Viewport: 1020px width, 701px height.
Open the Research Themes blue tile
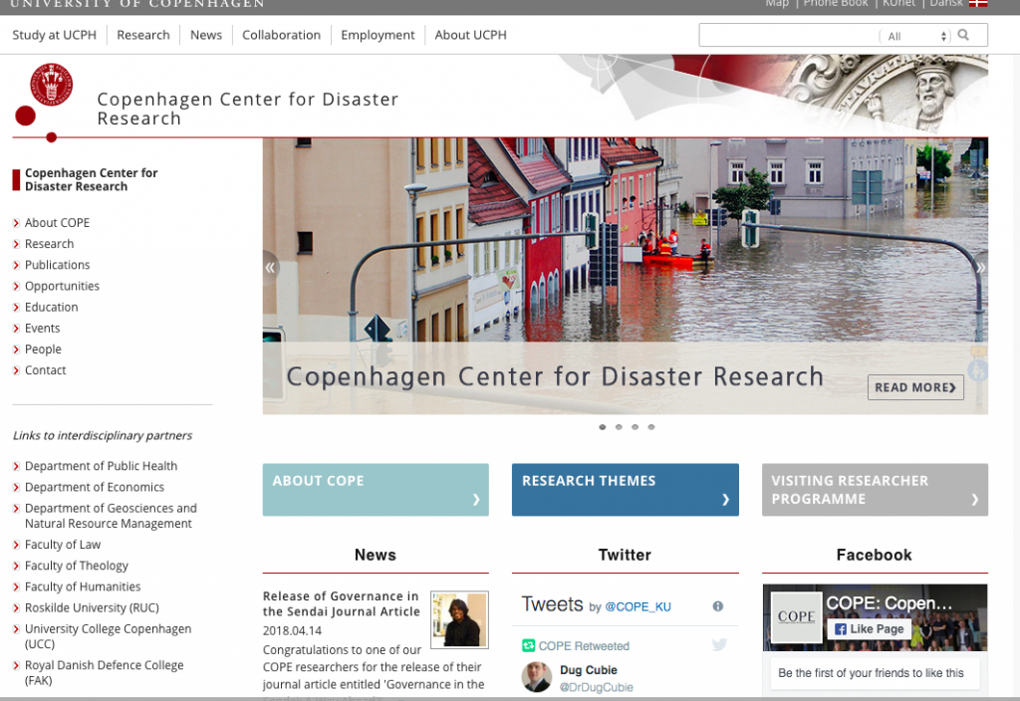tap(626, 490)
